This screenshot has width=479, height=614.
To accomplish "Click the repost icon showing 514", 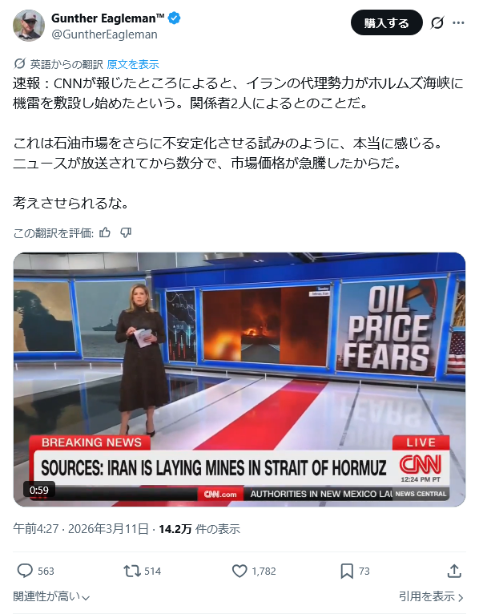I will coord(132,571).
